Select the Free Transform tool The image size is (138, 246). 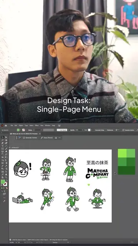(x=6, y=157)
